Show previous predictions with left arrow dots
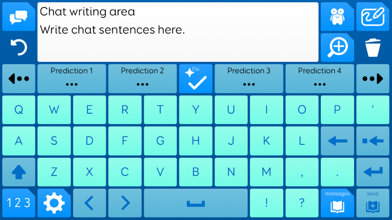Image resolution: width=392 pixels, height=220 pixels. (x=18, y=79)
